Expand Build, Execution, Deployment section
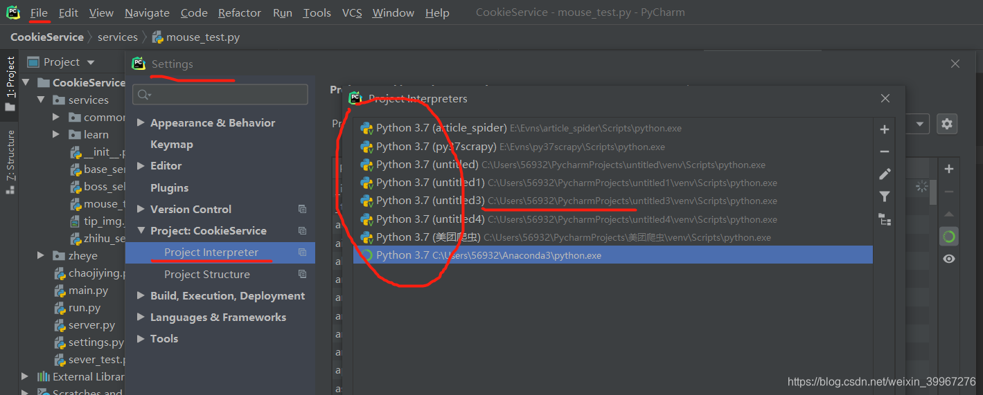 141,295
